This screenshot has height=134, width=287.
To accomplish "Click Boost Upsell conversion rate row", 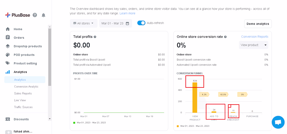I will [222, 60].
